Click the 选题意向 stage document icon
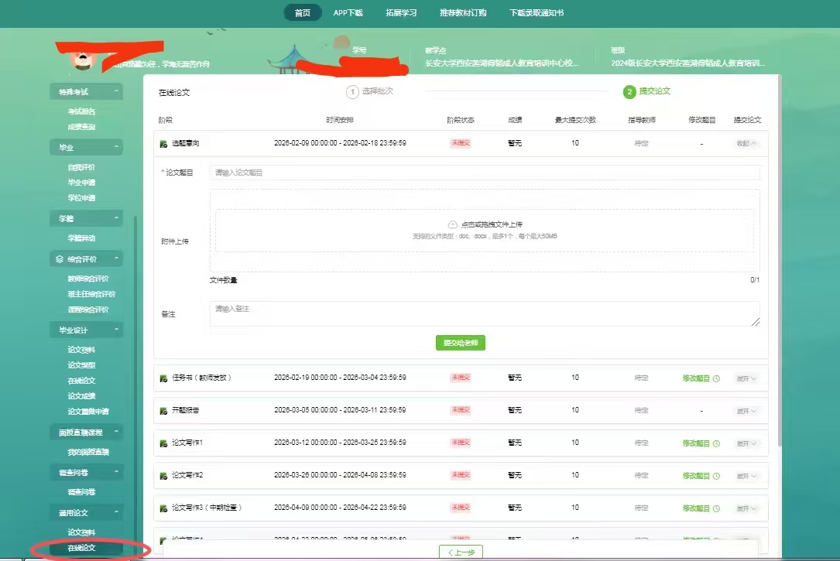Screen dimensions: 840x561 click(x=163, y=144)
